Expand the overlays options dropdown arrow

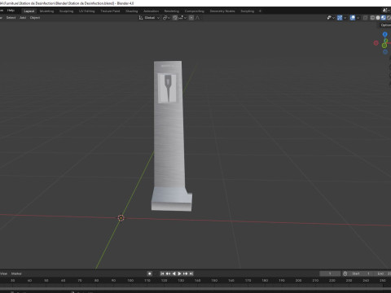[x=358, y=18]
